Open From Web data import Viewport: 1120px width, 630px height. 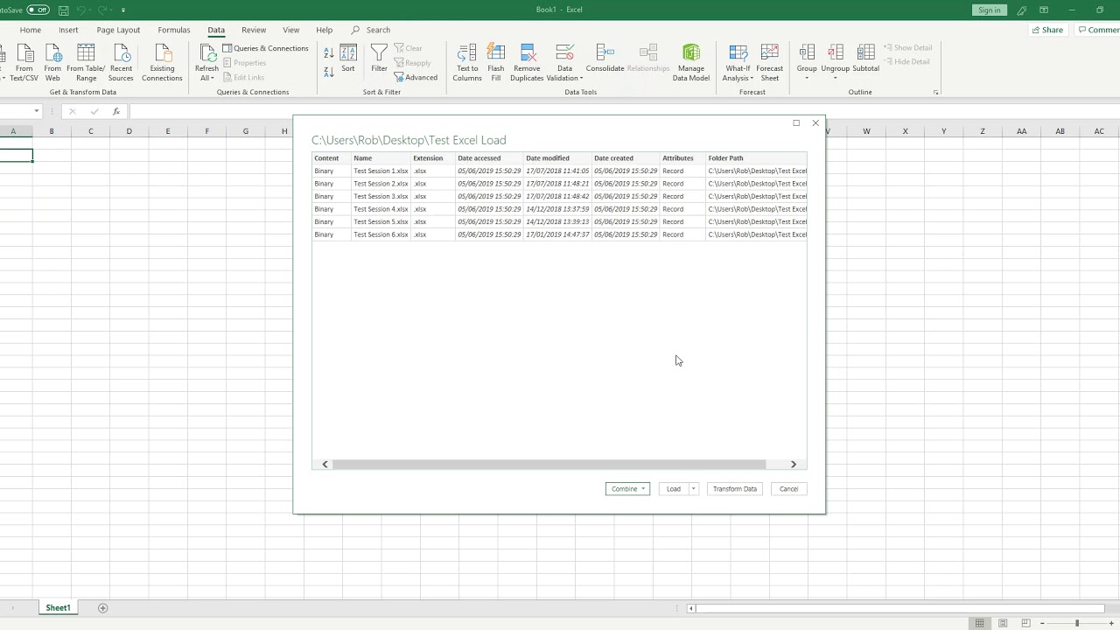click(x=52, y=61)
